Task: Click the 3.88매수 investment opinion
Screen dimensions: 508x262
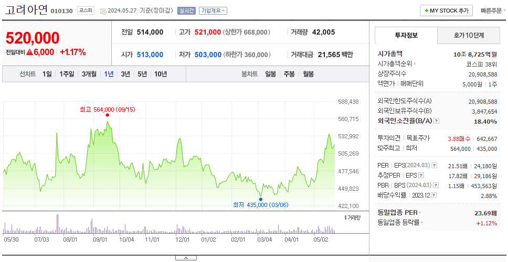Action: (459, 138)
